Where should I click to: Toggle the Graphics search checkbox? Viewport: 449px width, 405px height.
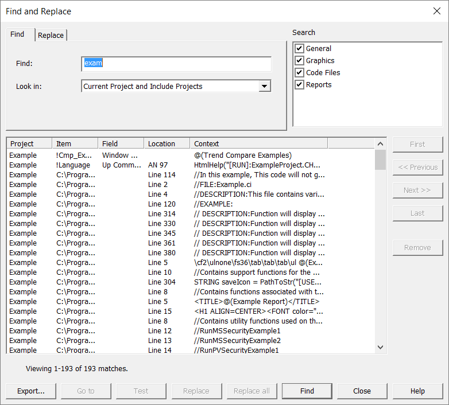[299, 61]
